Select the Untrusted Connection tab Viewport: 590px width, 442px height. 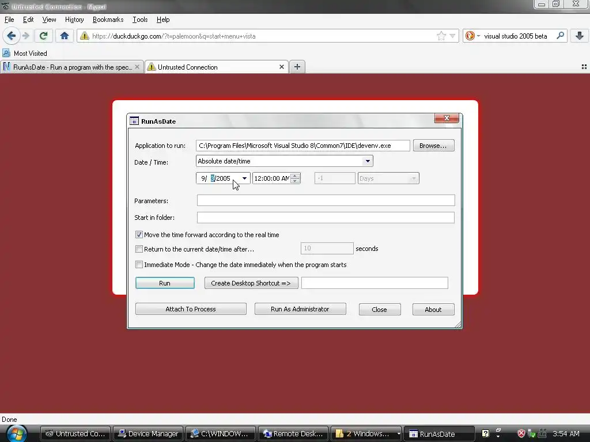click(217, 67)
